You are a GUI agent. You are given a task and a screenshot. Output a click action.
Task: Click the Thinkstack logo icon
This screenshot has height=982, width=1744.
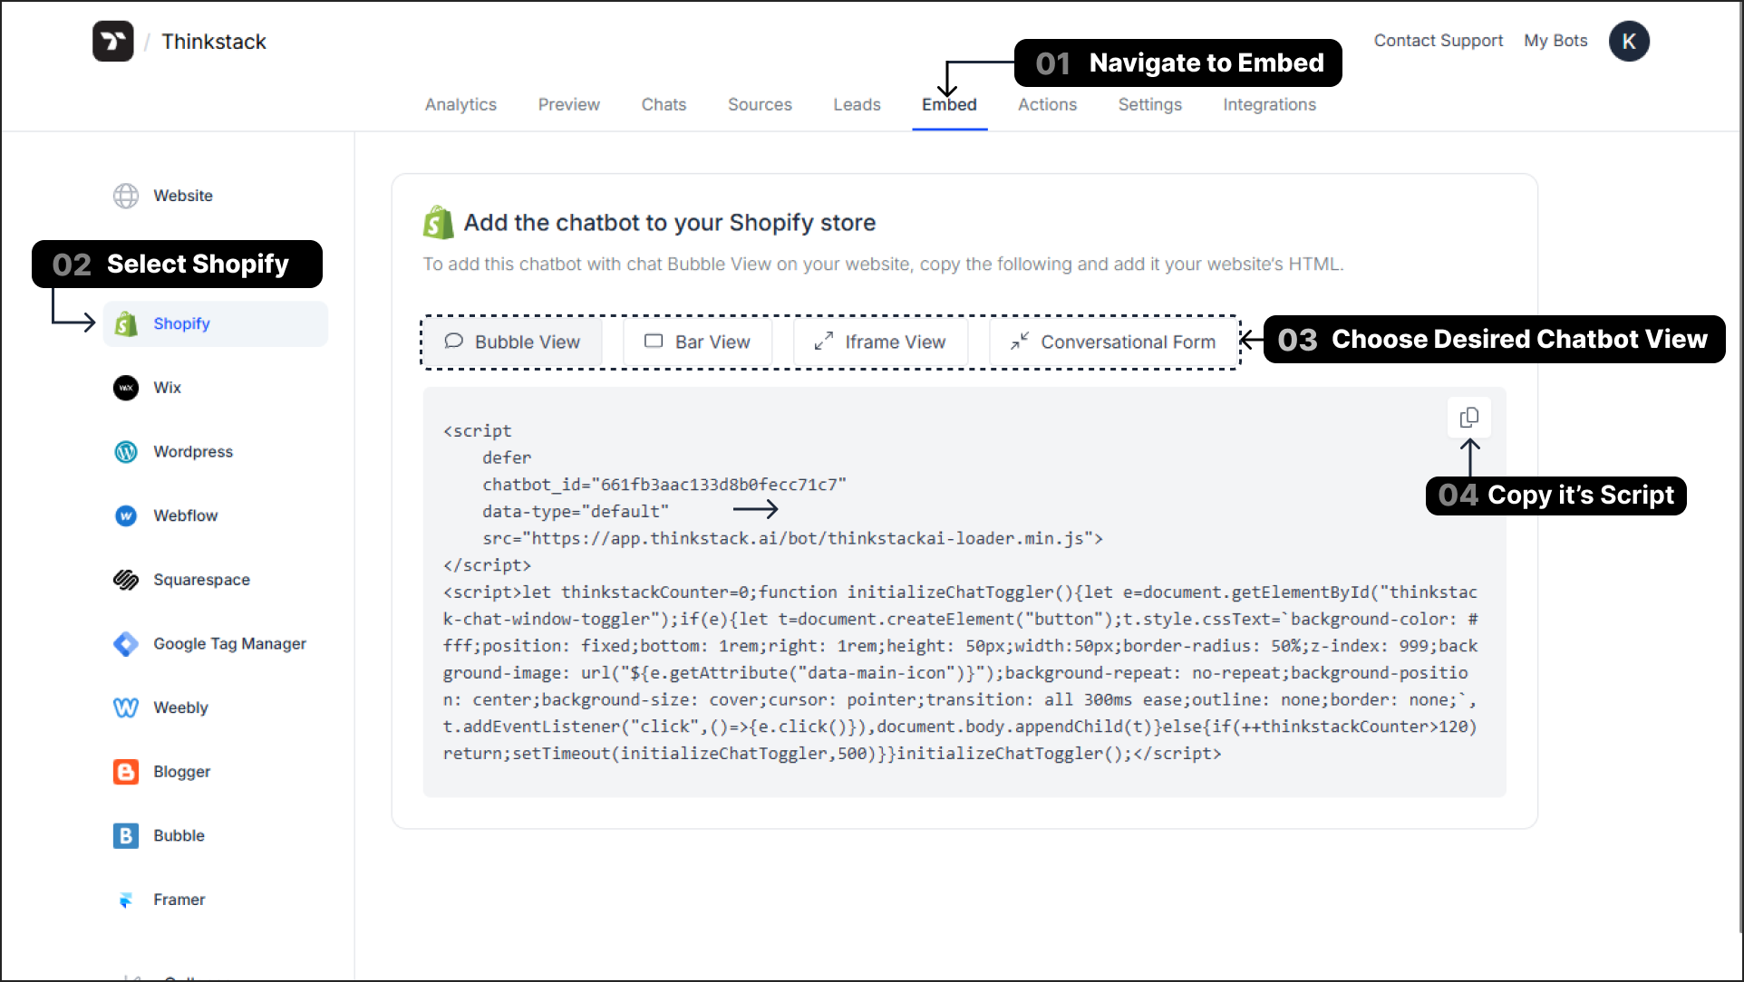[x=115, y=41]
